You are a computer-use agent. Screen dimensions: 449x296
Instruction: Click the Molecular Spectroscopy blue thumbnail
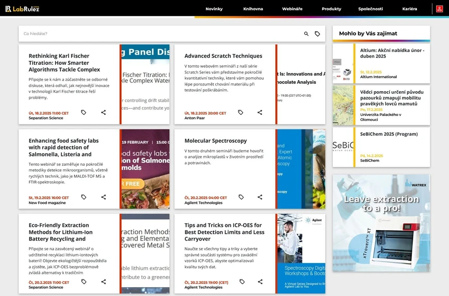[301, 169]
